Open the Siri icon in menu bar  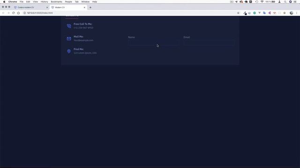coord(290,2)
